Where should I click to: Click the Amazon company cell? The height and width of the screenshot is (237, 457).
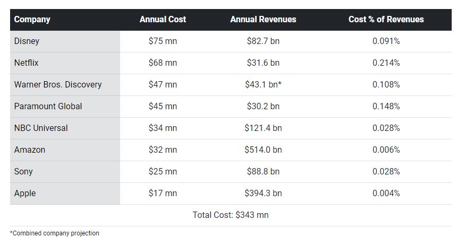30,150
